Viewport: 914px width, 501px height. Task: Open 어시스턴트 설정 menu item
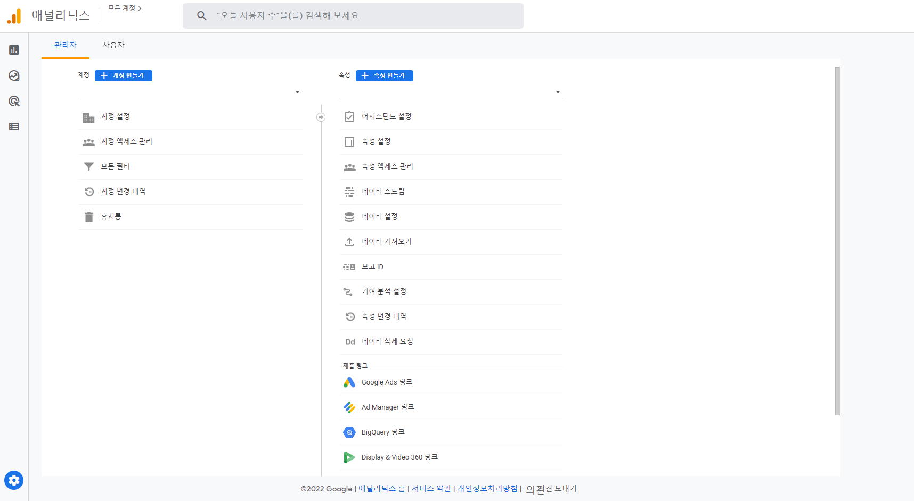pos(451,117)
